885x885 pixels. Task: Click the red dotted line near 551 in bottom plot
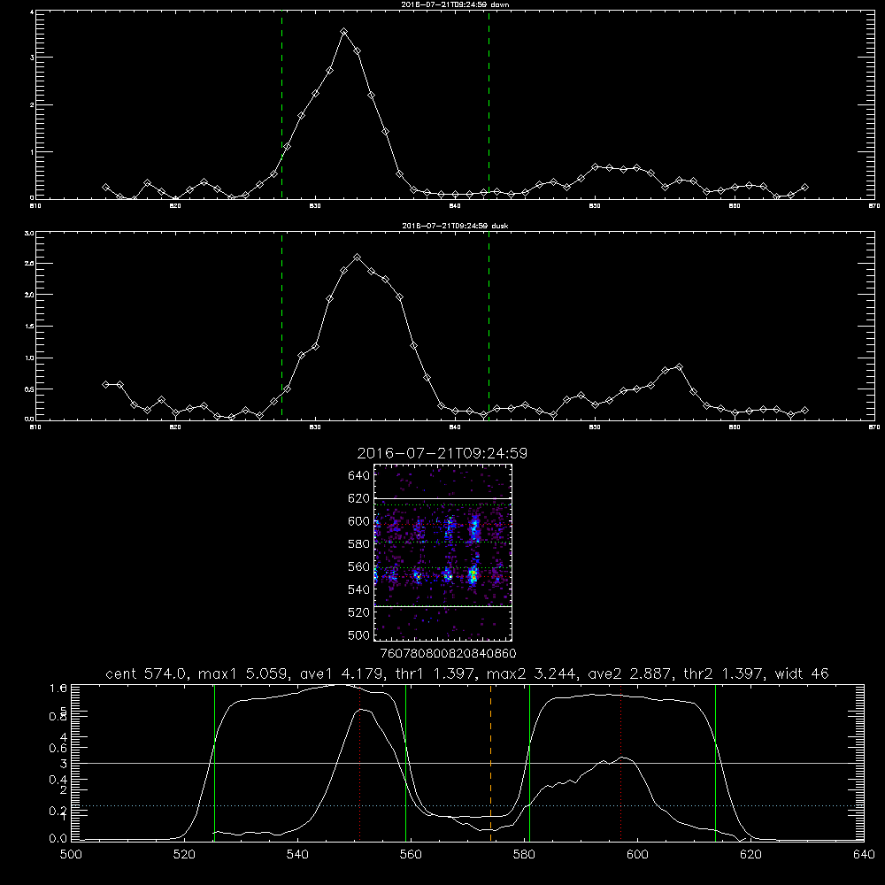click(360, 763)
